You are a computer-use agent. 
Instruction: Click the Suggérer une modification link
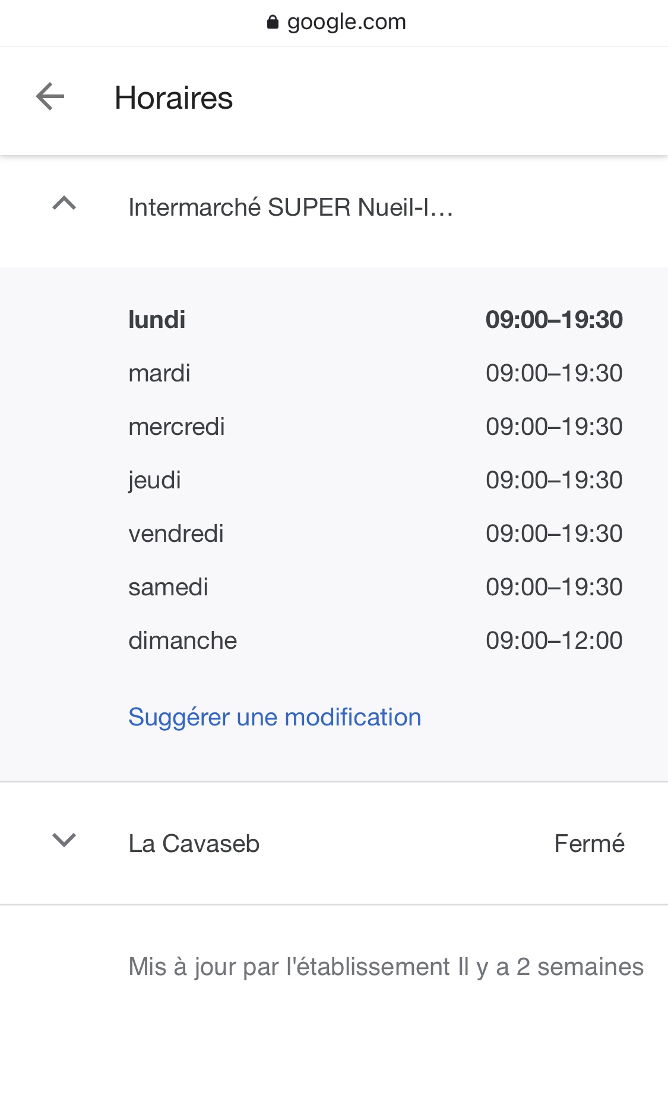tap(274, 717)
